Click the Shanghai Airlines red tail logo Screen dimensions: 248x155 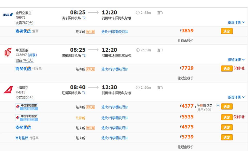click(x=8, y=90)
